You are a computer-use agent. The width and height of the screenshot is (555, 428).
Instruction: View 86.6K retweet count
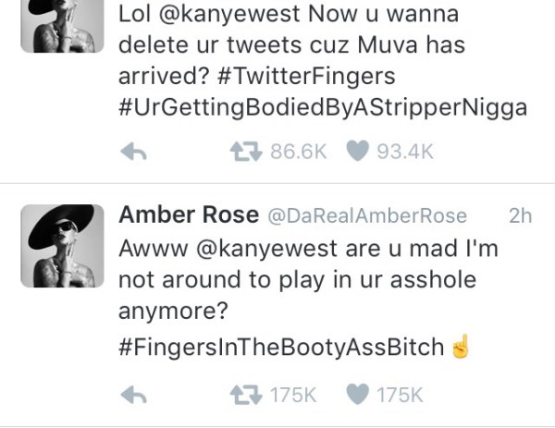[x=298, y=152]
